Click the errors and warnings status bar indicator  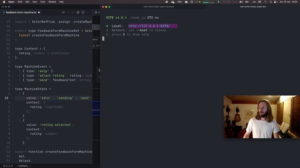coord(8,166)
